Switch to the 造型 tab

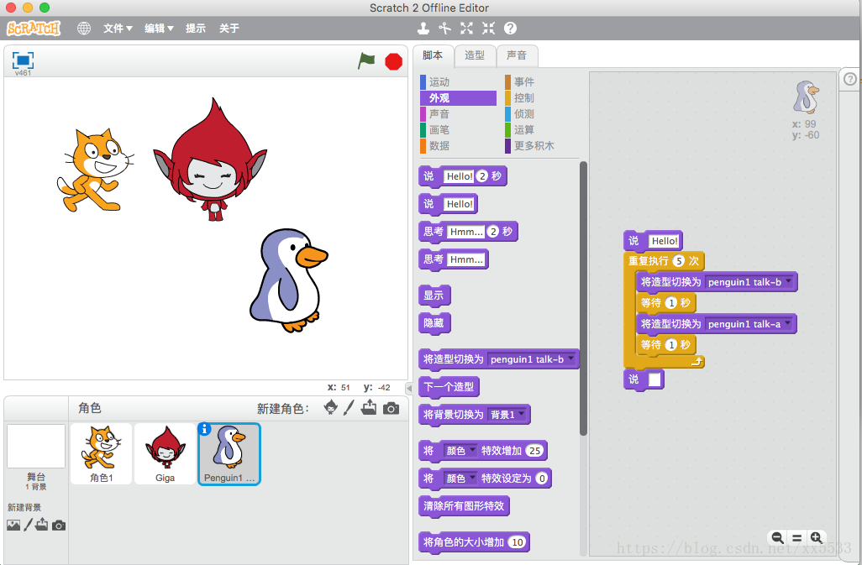tap(475, 55)
